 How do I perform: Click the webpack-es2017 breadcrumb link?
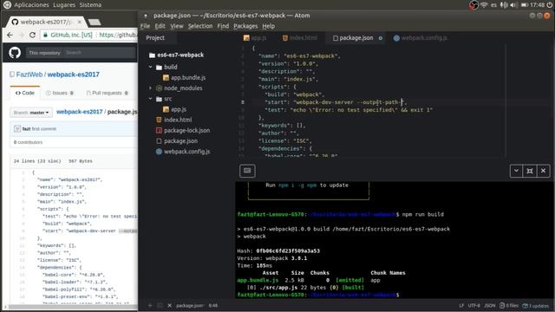[x=79, y=112]
